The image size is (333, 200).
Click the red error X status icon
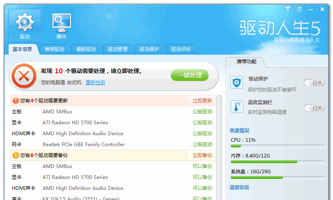(24, 76)
